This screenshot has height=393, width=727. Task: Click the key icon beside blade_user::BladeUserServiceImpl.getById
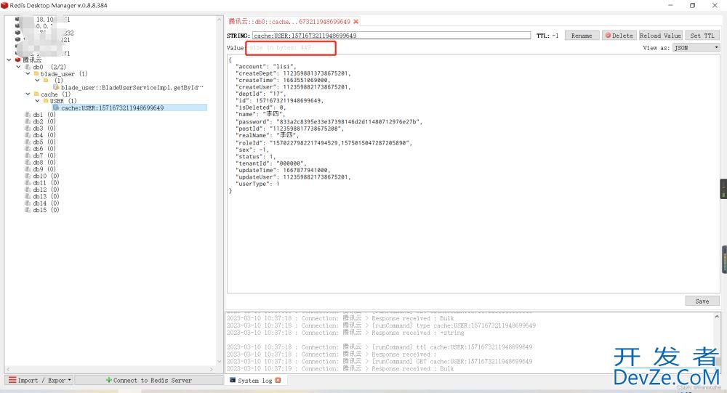click(56, 87)
